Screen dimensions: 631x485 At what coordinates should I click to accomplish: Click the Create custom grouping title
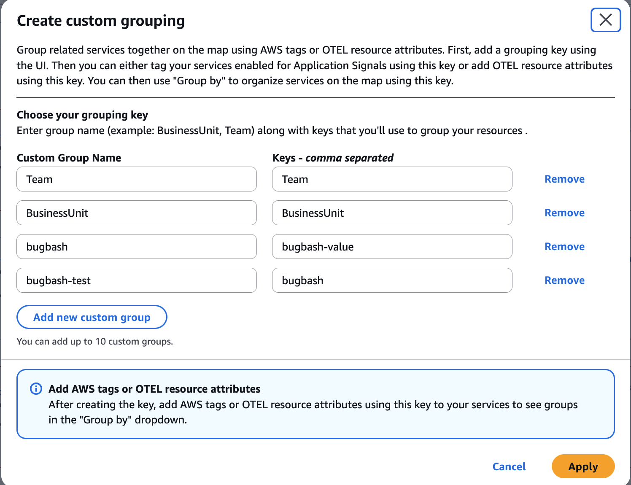tap(100, 20)
